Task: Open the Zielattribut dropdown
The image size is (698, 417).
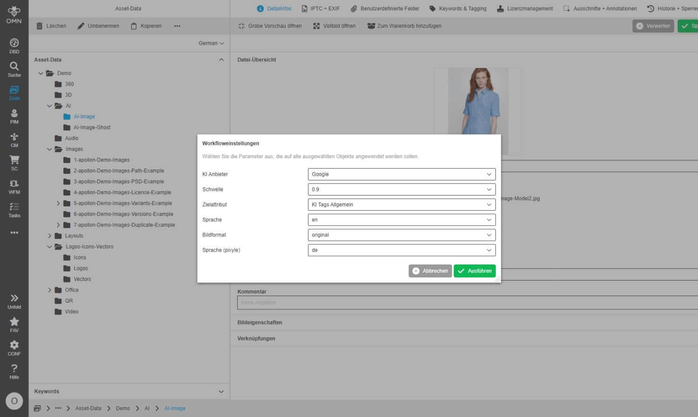Action: (x=401, y=204)
